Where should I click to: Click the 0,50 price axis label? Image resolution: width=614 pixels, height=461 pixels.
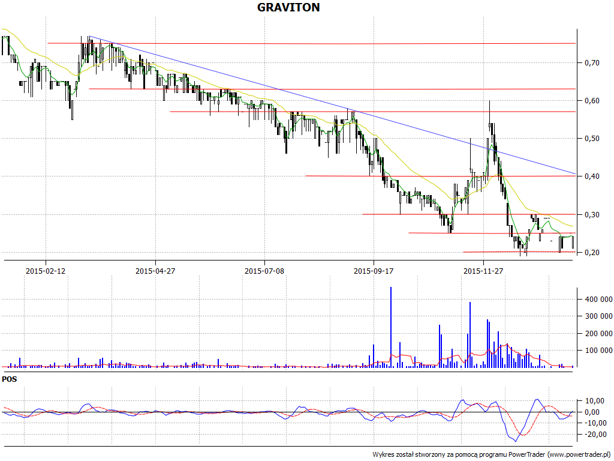(592, 139)
